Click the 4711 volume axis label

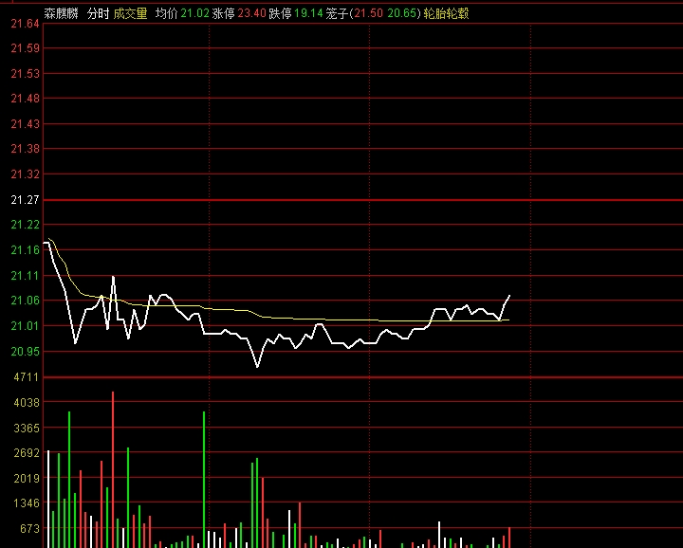(x=27, y=377)
